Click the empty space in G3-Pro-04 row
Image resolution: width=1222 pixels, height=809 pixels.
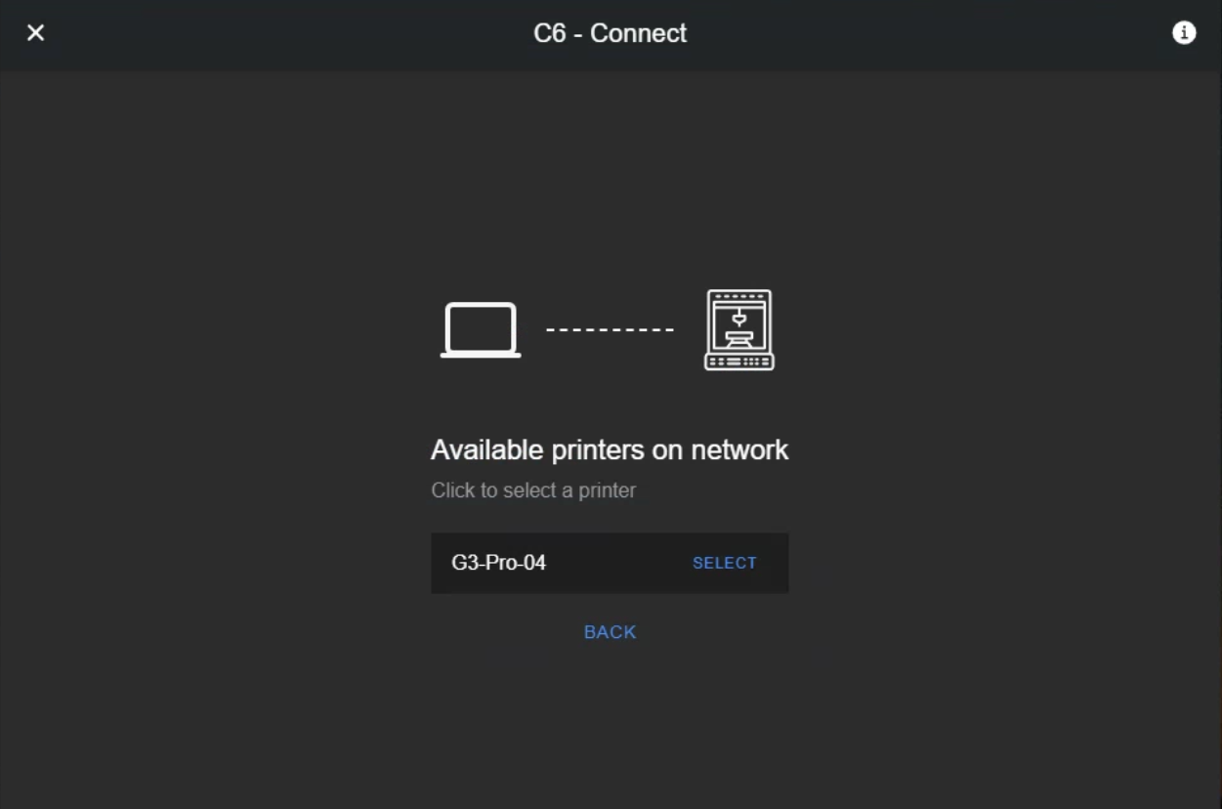coord(618,563)
